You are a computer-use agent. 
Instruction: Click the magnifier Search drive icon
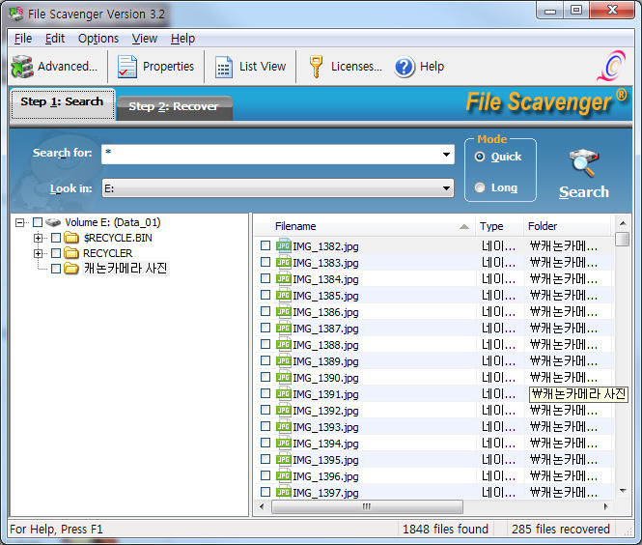[x=584, y=163]
